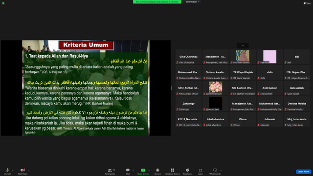Click the green encryption shield icon
Screen dimensions: 313x176
click(x=3, y=3)
